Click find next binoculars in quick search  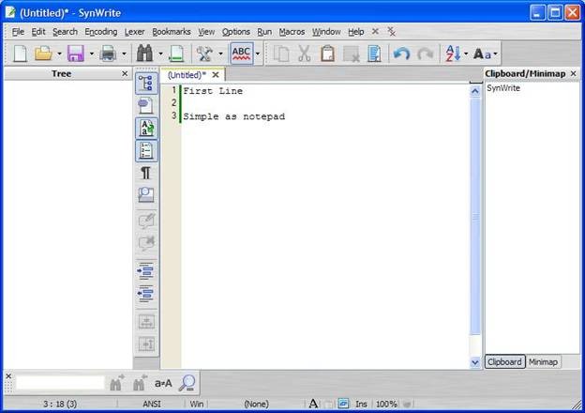(x=117, y=383)
